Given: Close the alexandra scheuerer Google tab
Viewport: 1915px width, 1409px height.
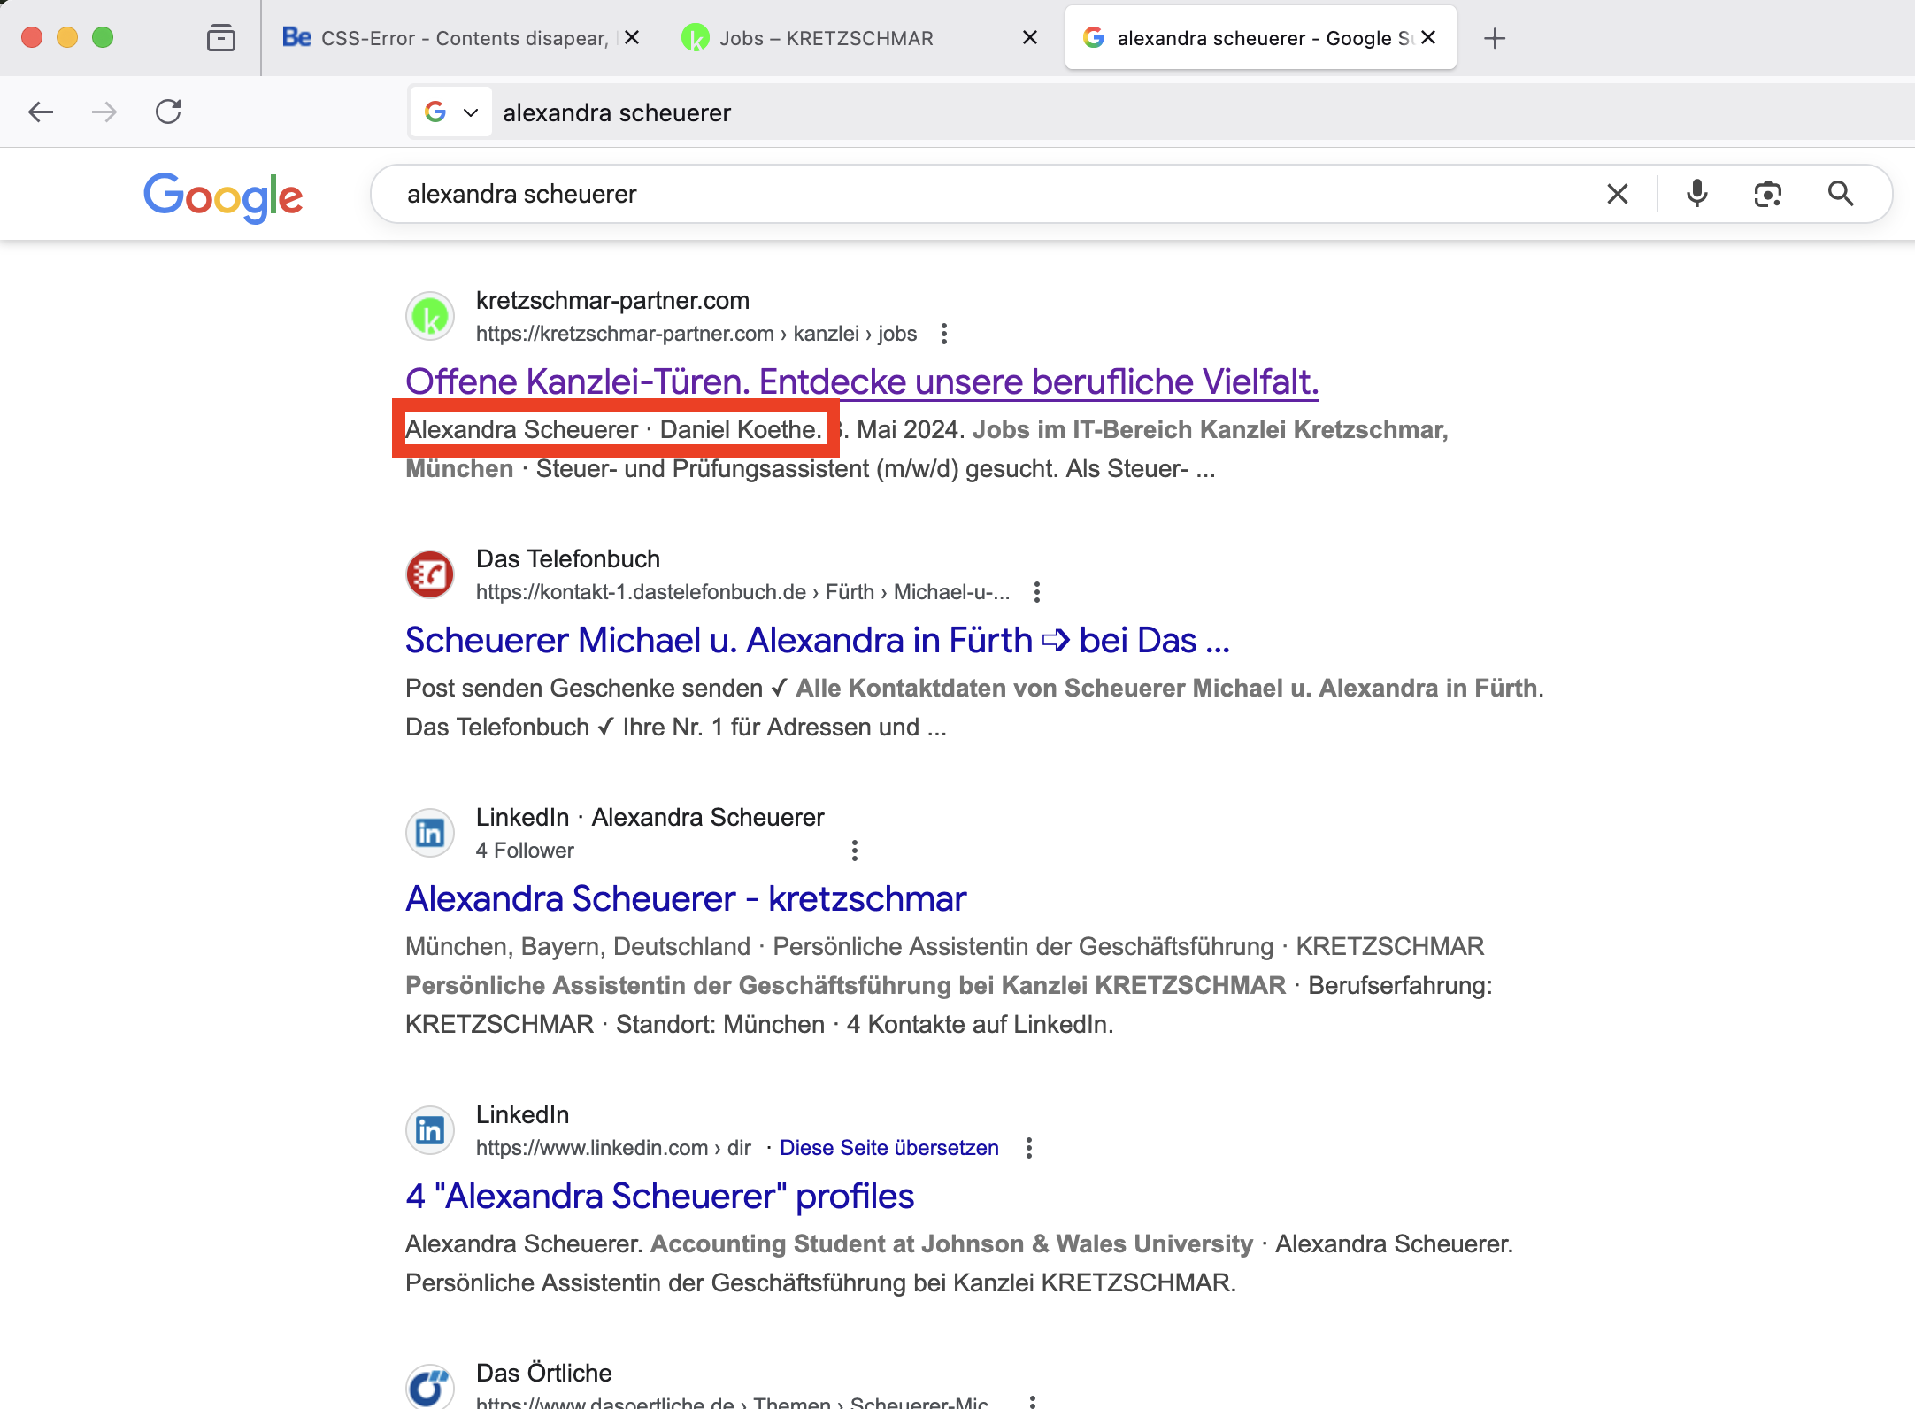Looking at the screenshot, I should (1428, 38).
